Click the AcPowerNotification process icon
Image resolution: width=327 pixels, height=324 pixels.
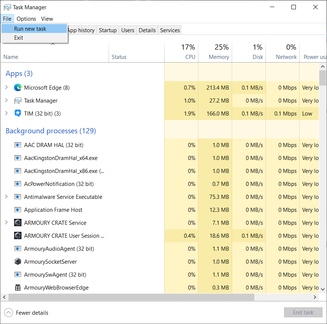pos(18,184)
